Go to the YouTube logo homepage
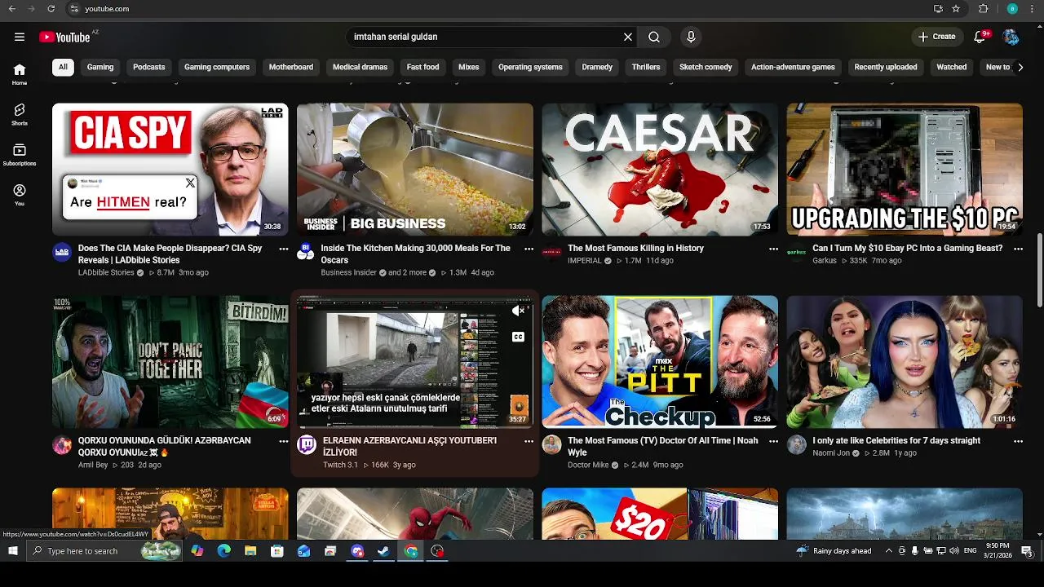 click(64, 37)
